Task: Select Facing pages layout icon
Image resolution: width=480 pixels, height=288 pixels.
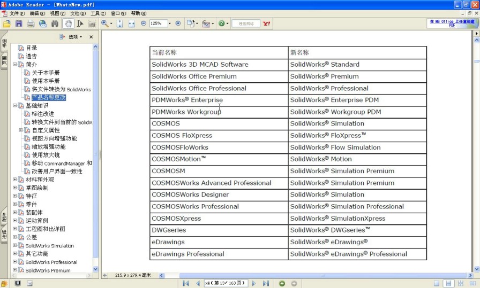Action: coord(472,283)
